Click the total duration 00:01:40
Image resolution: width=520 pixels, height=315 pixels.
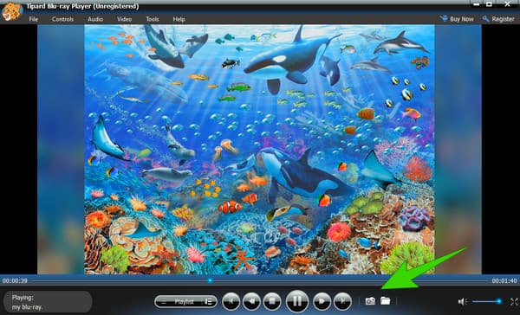coord(504,281)
